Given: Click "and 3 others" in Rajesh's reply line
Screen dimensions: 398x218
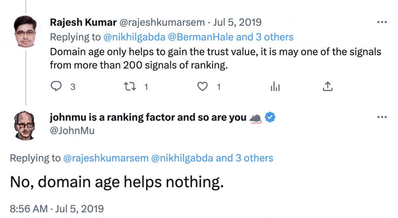Looking at the screenshot, I should coord(265,37).
